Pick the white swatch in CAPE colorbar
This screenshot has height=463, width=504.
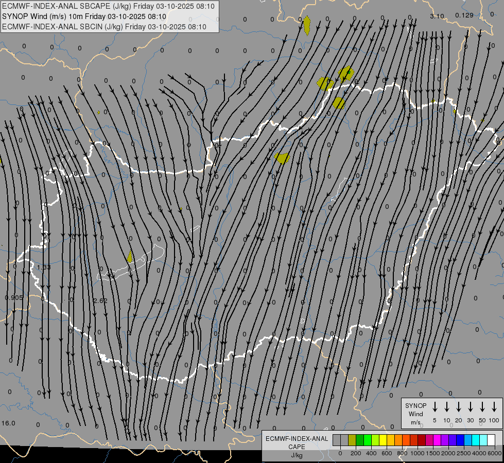[491, 440]
